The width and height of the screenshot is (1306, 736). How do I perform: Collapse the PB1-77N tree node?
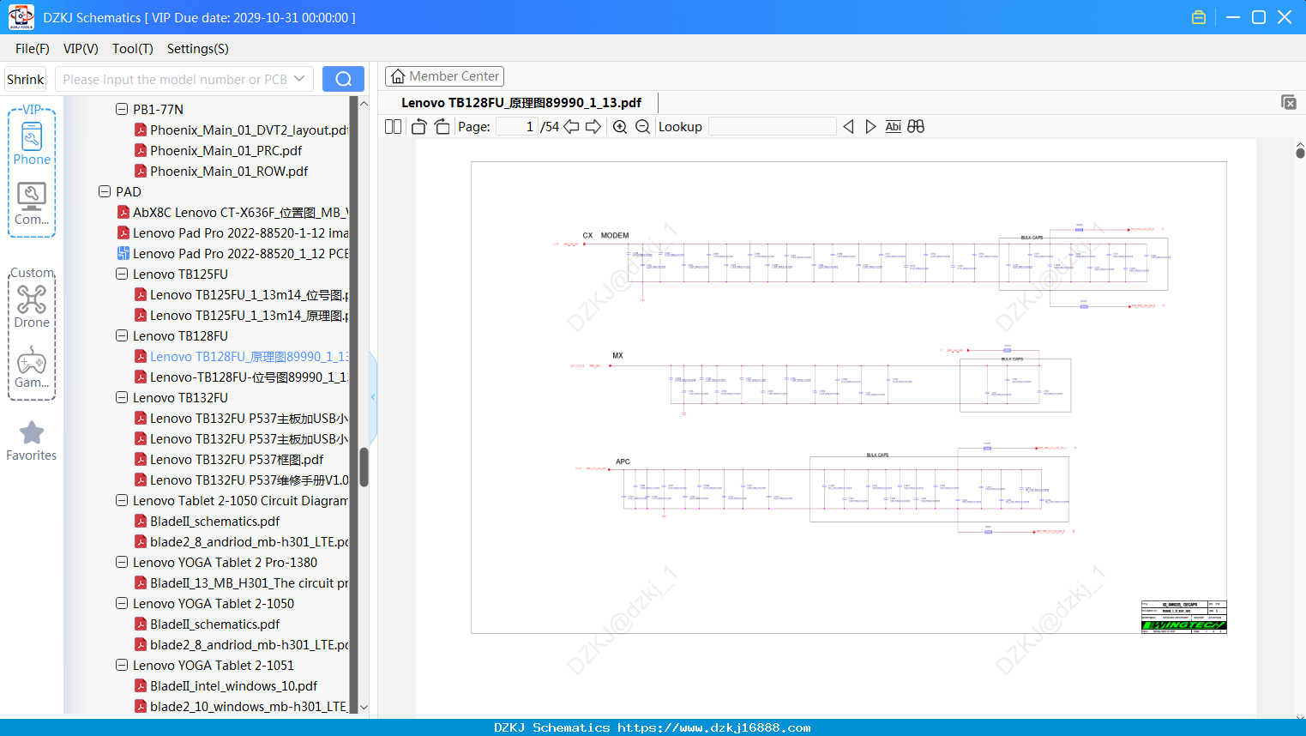[x=122, y=109]
